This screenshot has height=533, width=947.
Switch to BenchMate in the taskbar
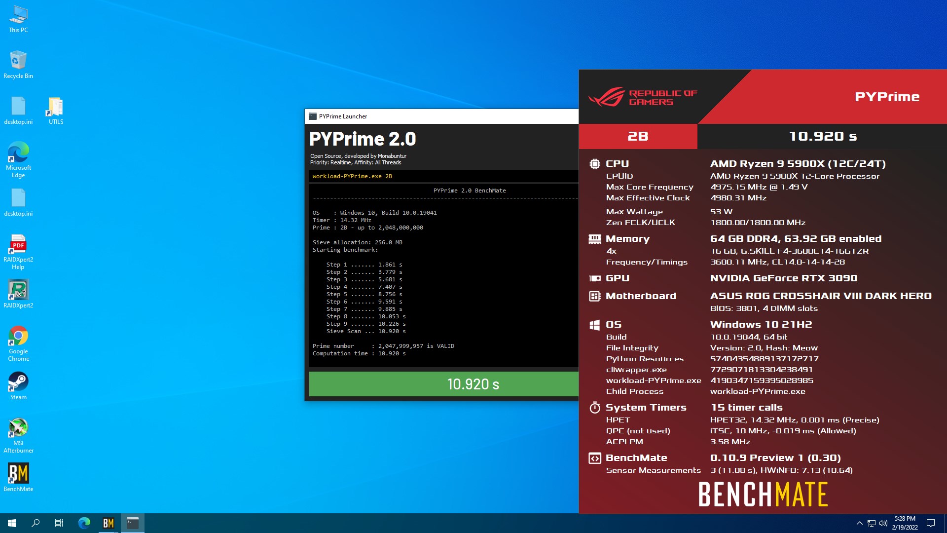coord(109,523)
